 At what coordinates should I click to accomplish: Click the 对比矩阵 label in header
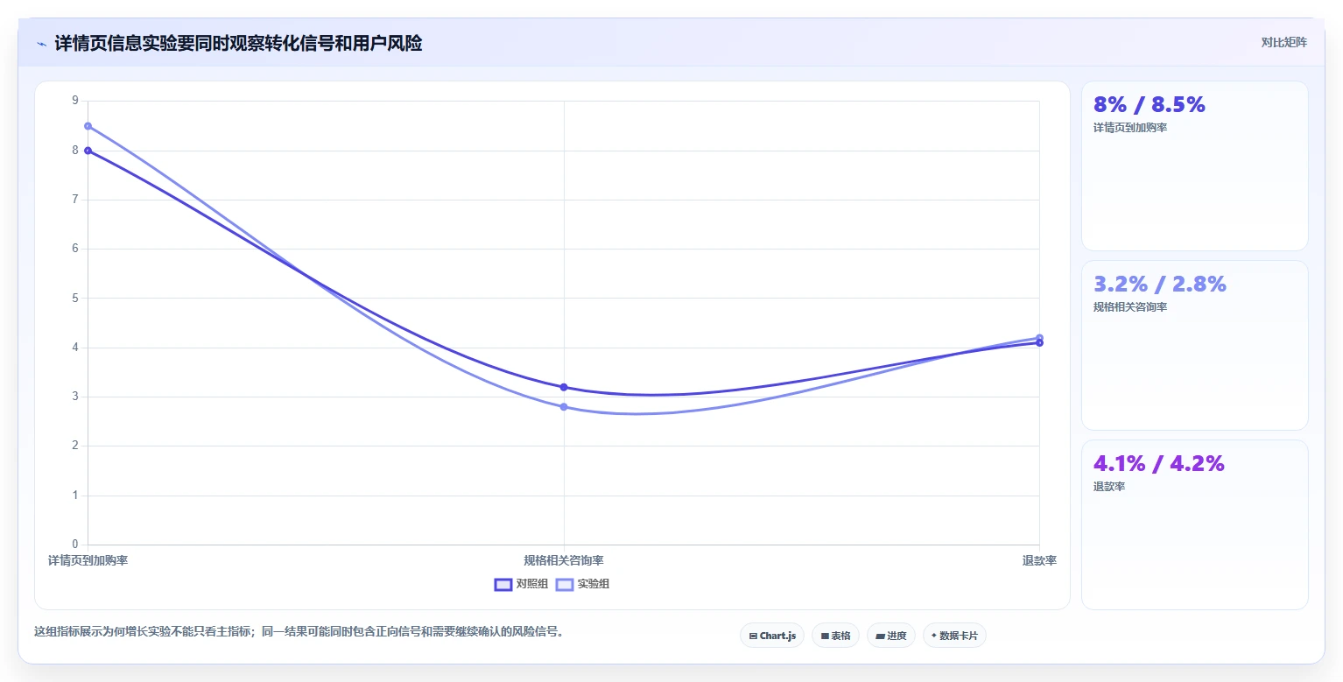[1283, 43]
